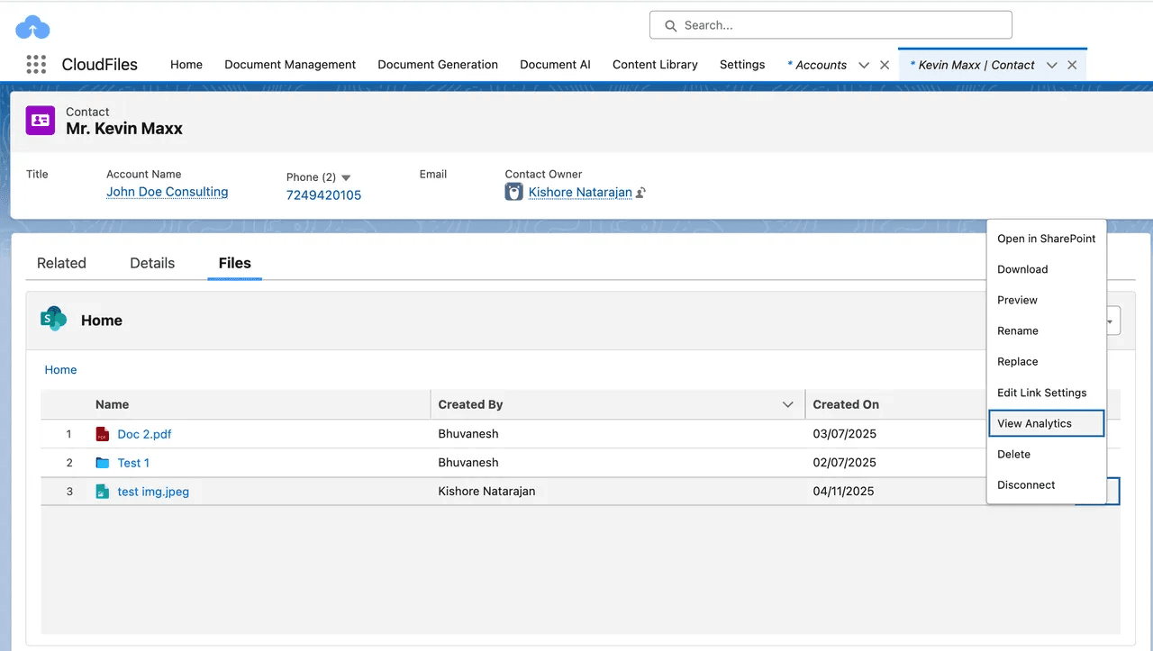Open the App Launcher waffle grid
Viewport: 1153px width, 651px height.
[x=34, y=64]
